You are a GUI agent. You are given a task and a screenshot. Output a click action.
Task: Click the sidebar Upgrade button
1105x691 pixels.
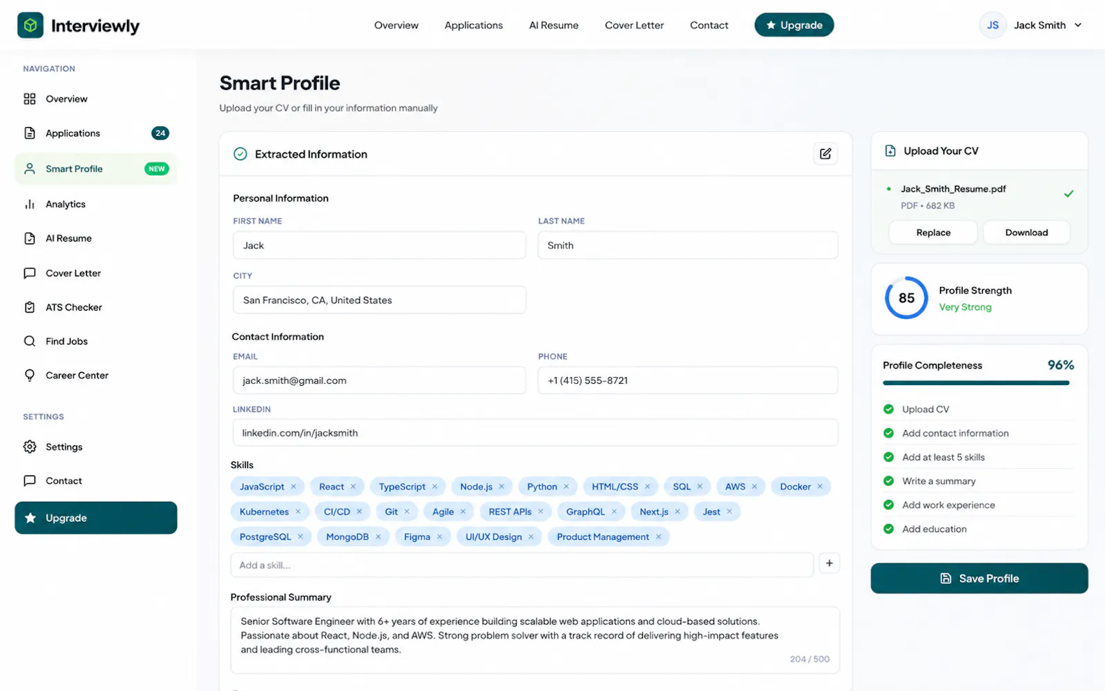pyautogui.click(x=96, y=518)
